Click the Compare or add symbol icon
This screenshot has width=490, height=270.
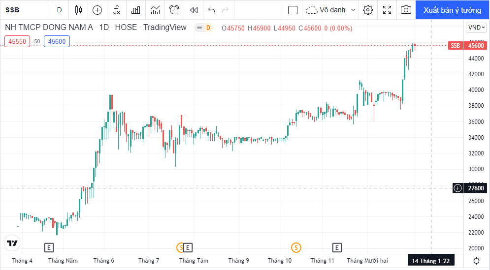[98, 10]
